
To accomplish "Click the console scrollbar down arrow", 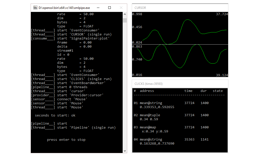I will [125, 151].
